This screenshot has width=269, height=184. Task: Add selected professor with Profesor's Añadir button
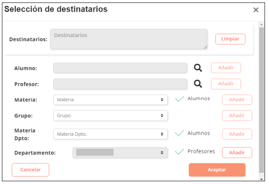pyautogui.click(x=226, y=84)
